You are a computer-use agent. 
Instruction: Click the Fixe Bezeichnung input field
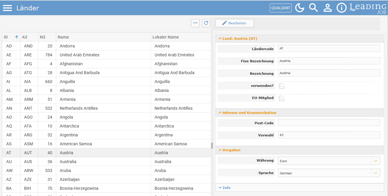[x=329, y=61]
